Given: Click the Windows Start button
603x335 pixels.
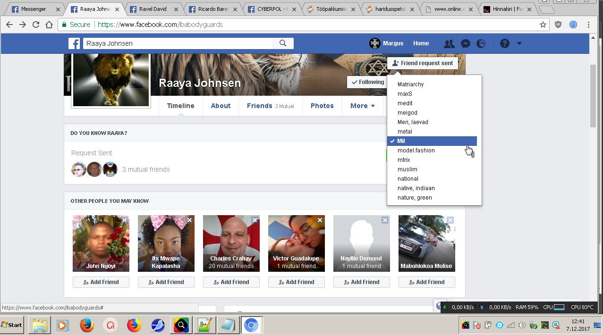Looking at the screenshot, I should click(x=12, y=325).
